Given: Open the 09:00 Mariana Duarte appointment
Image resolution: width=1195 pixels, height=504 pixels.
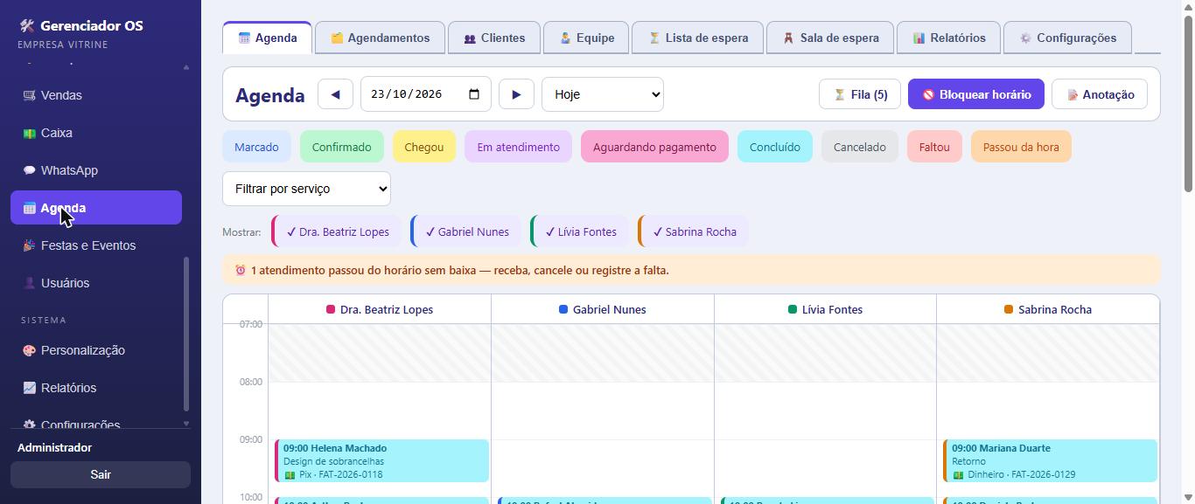Looking at the screenshot, I should (x=1050, y=460).
